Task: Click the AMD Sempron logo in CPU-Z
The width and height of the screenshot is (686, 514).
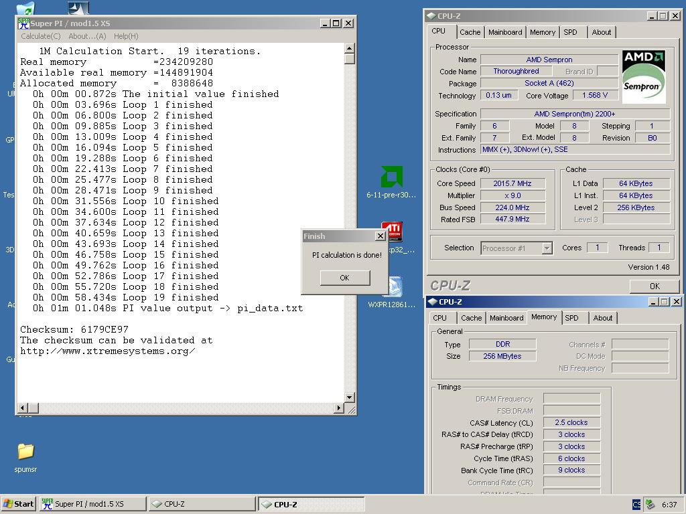Action: click(x=644, y=76)
